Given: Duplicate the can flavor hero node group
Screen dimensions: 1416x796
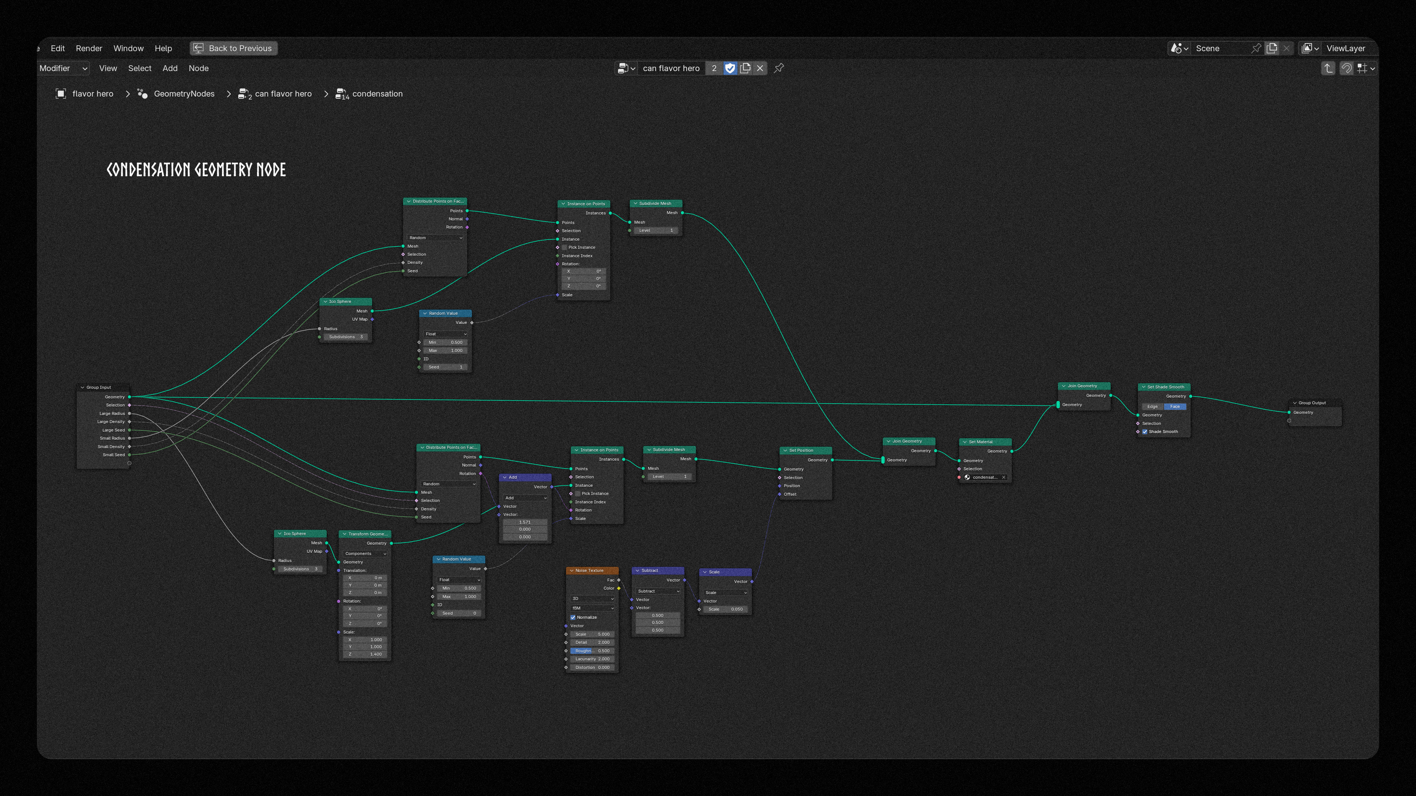Looking at the screenshot, I should 745,68.
